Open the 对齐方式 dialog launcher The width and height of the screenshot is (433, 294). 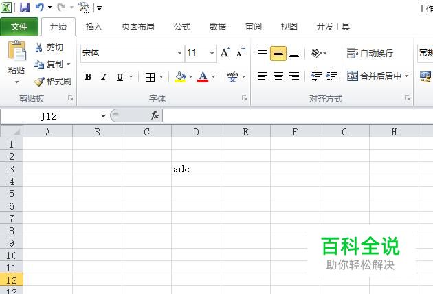pyautogui.click(x=408, y=98)
